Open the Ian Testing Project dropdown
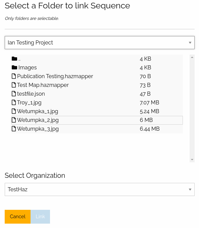 pyautogui.click(x=100, y=43)
